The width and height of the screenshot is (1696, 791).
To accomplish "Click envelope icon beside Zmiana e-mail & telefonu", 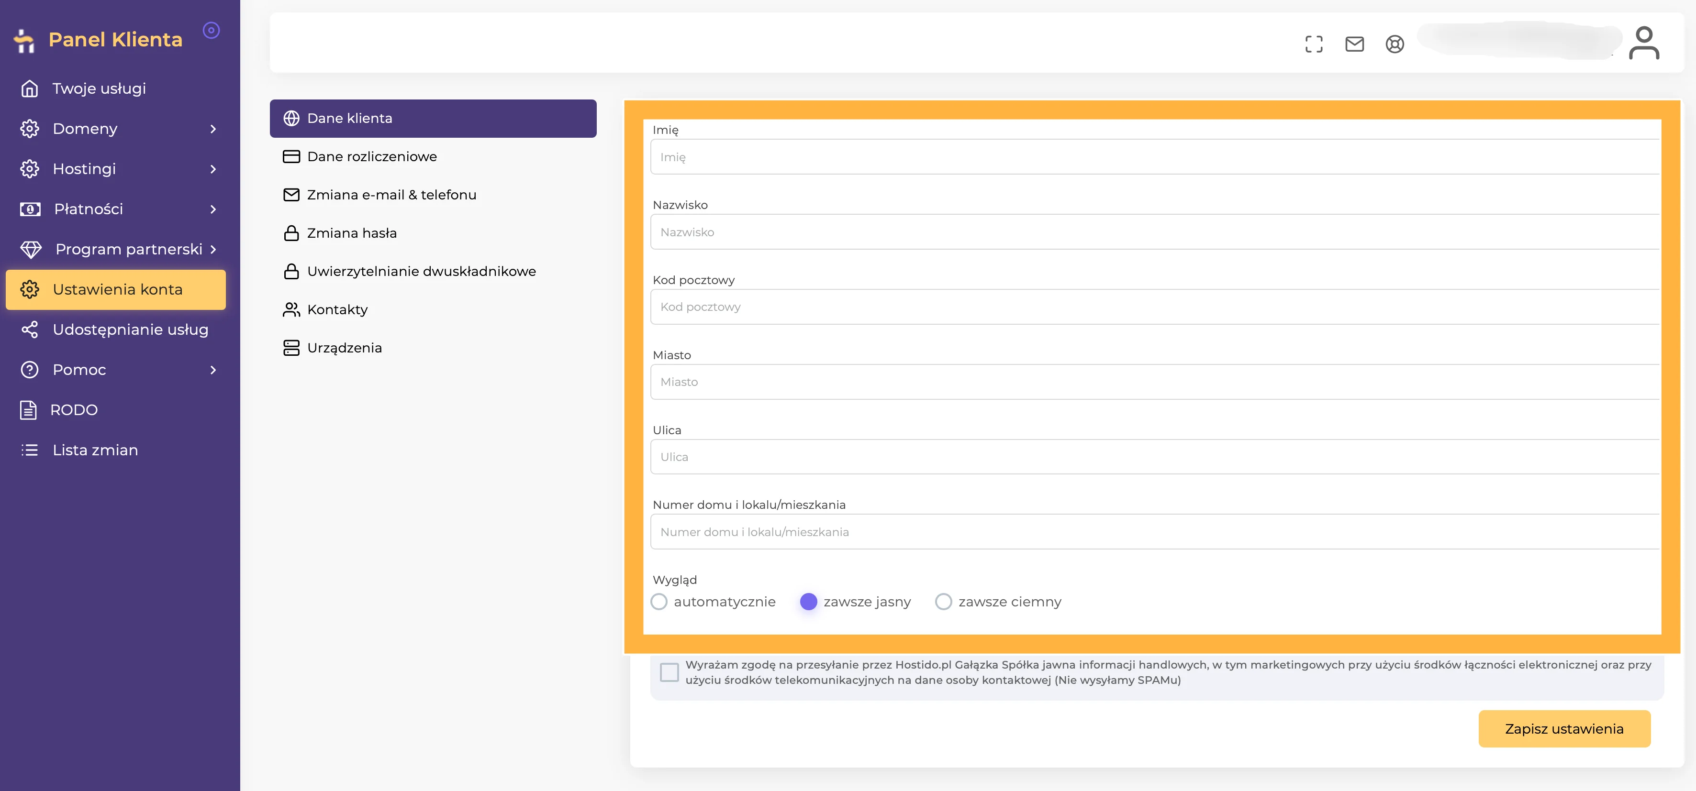I will [291, 195].
